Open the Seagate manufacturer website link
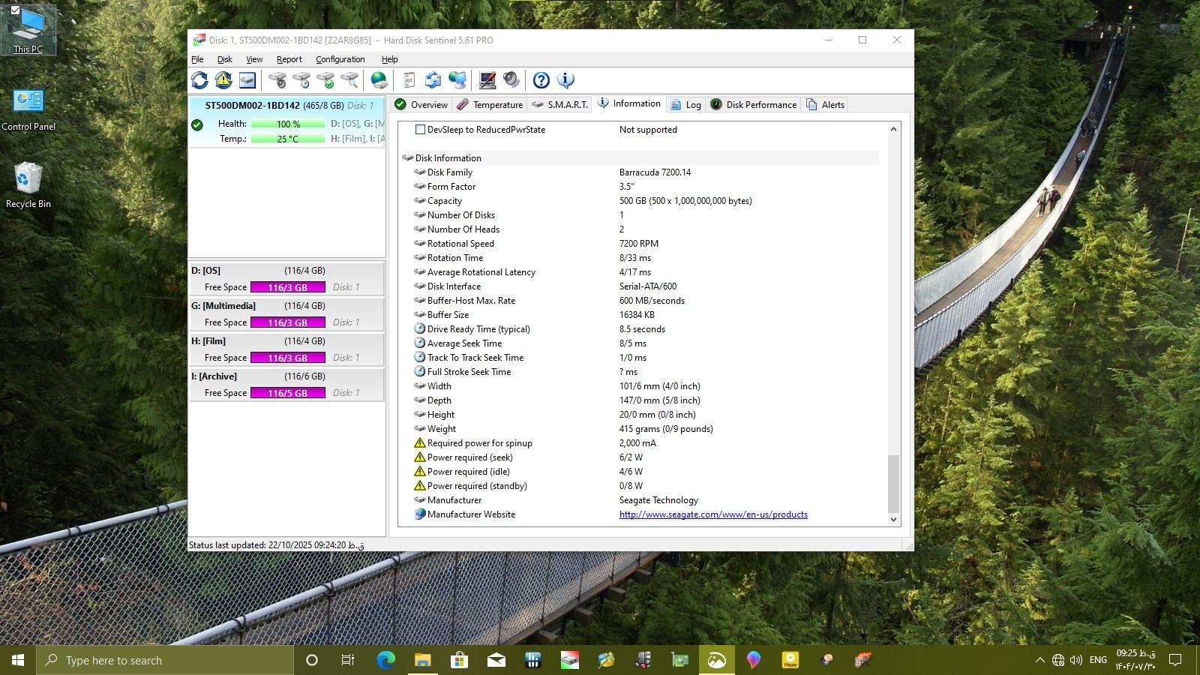The width and height of the screenshot is (1200, 675). click(712, 514)
